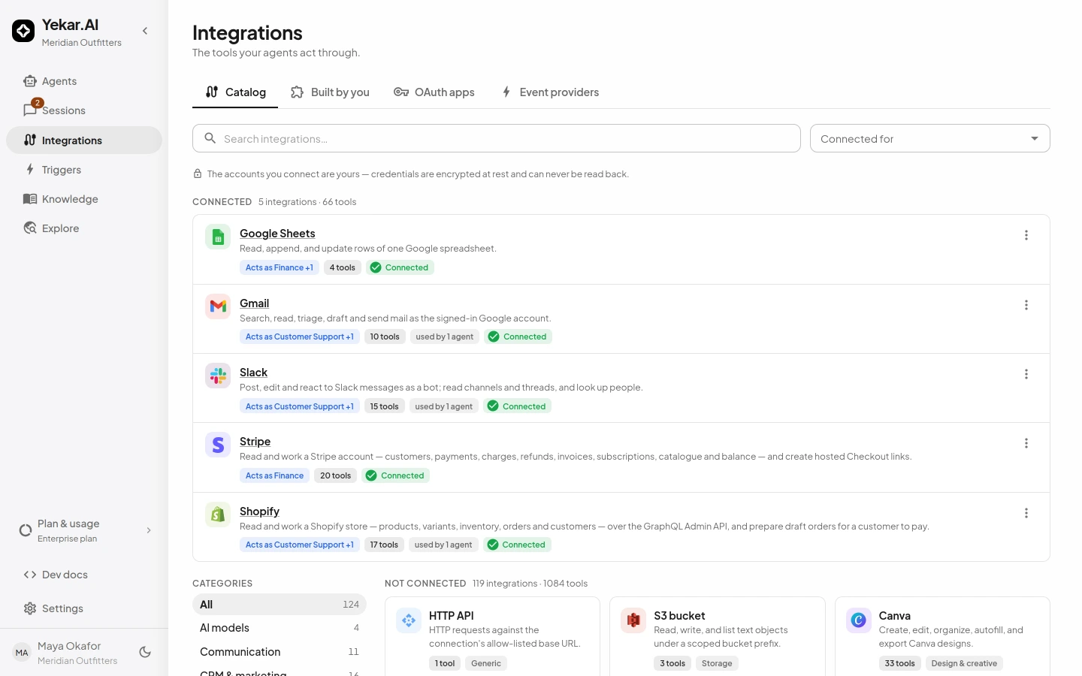This screenshot has width=1082, height=676.
Task: Click the Sessions chat bubble icon
Action: 29,110
